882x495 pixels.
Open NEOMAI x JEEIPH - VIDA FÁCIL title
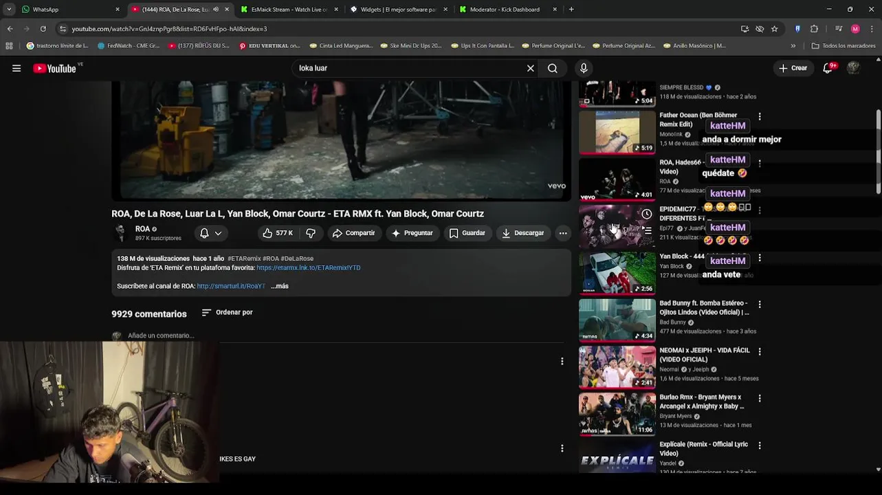pyautogui.click(x=704, y=355)
